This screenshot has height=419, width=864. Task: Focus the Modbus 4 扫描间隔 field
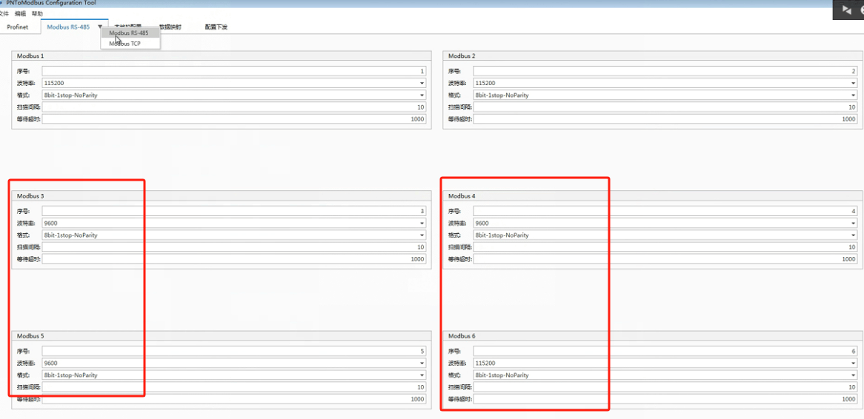pos(665,247)
